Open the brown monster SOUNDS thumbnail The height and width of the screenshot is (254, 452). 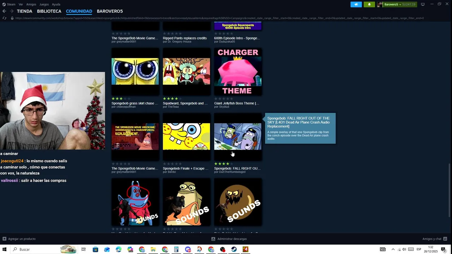tap(238, 202)
